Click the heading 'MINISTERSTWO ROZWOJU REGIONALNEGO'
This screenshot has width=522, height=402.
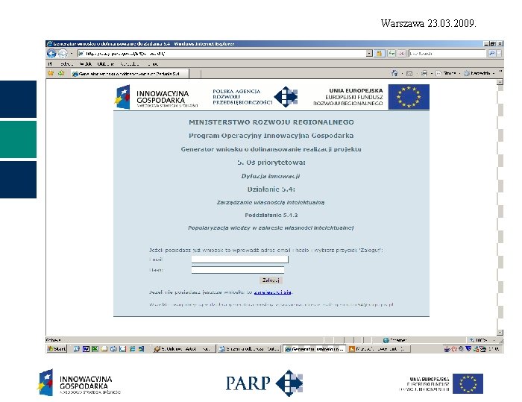[x=271, y=122]
